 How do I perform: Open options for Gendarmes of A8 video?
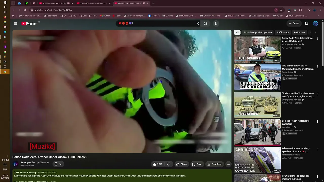(x=318, y=66)
